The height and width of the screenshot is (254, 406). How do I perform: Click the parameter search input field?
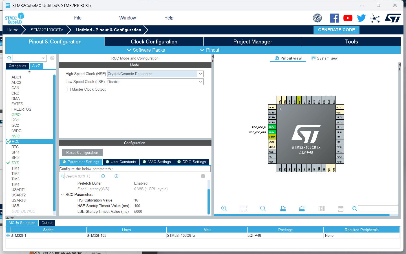80,176
